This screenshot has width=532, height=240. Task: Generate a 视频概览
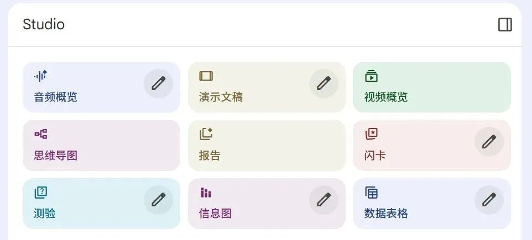[x=431, y=87]
